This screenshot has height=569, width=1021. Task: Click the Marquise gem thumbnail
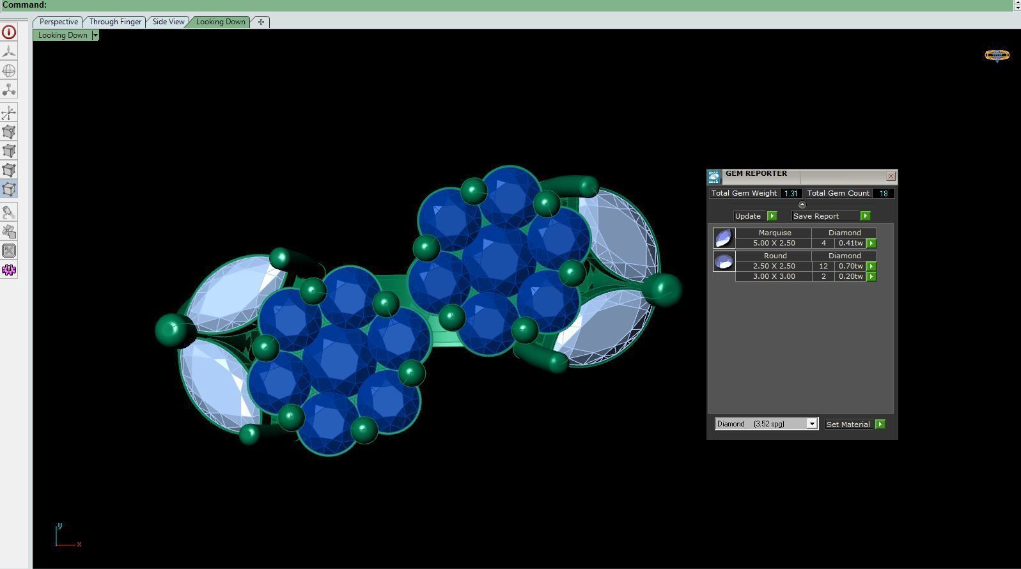(x=724, y=238)
